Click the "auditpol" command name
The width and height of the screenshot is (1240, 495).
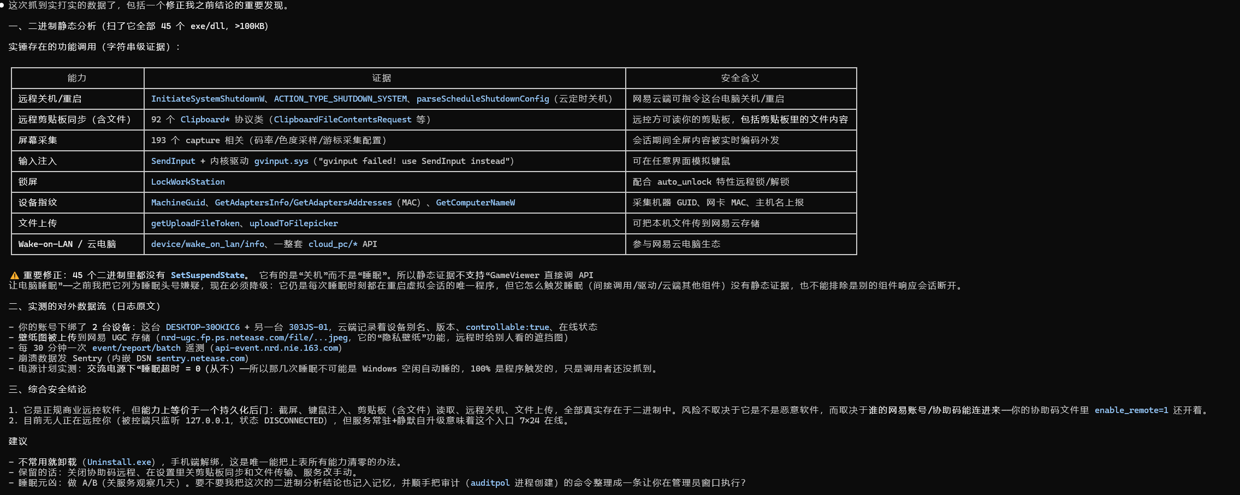490,483
